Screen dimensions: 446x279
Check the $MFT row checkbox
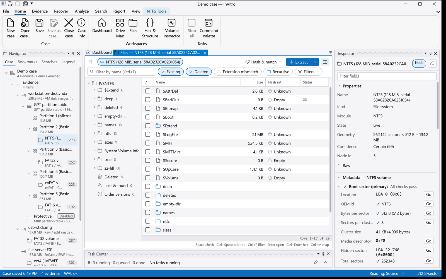click(x=148, y=143)
